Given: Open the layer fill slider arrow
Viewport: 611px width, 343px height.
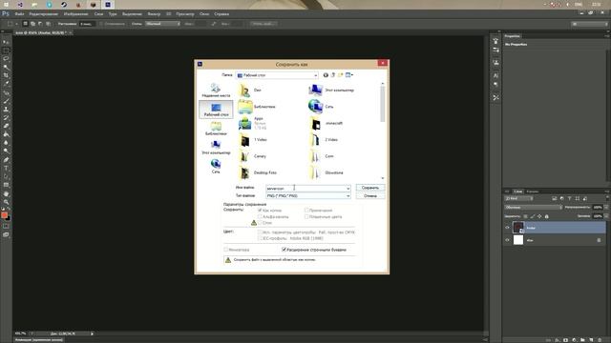Looking at the screenshot, I should click(x=606, y=216).
